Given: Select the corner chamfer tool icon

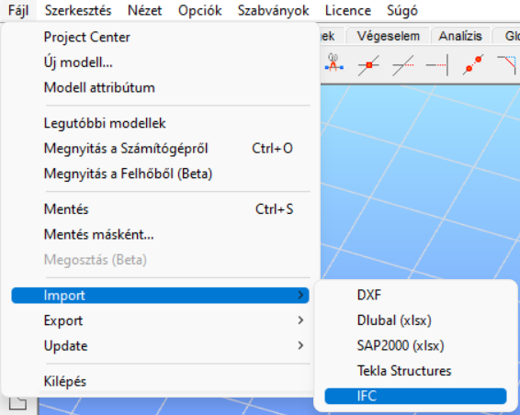Looking at the screenshot, I should coord(507,64).
